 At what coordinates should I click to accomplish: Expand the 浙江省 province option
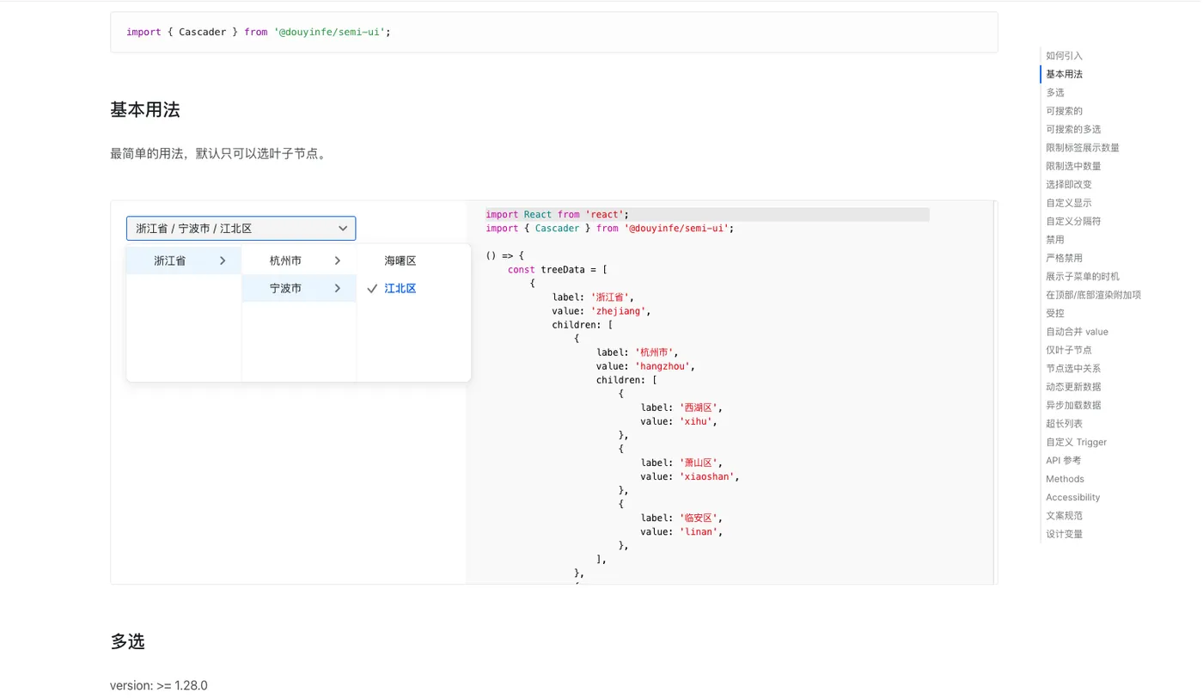click(x=170, y=261)
